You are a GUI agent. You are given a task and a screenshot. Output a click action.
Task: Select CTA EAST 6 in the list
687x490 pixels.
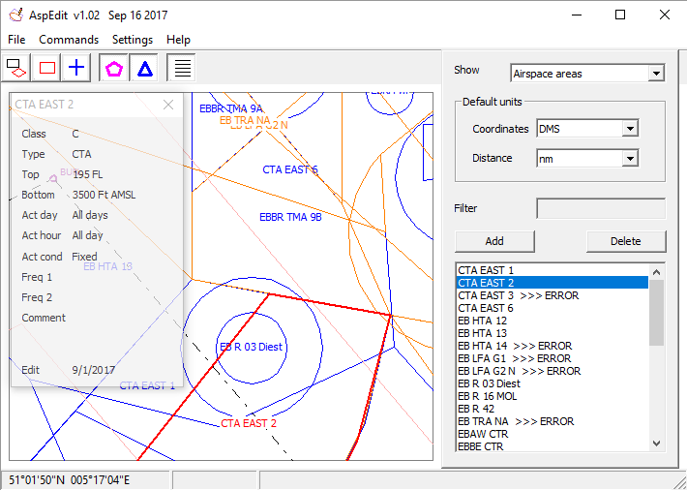coord(553,308)
